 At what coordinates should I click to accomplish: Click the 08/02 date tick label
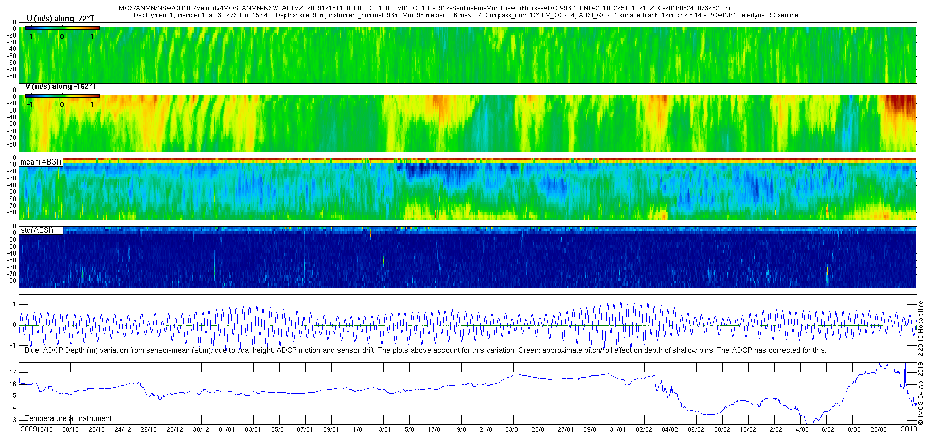pyautogui.click(x=722, y=430)
